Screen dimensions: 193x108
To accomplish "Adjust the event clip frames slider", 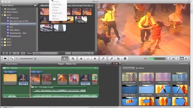I will tap(80, 53).
